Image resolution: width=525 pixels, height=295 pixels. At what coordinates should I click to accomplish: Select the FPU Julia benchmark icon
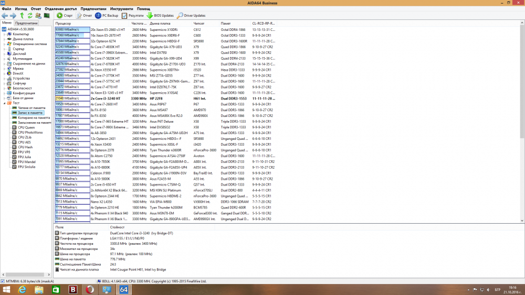click(x=14, y=157)
